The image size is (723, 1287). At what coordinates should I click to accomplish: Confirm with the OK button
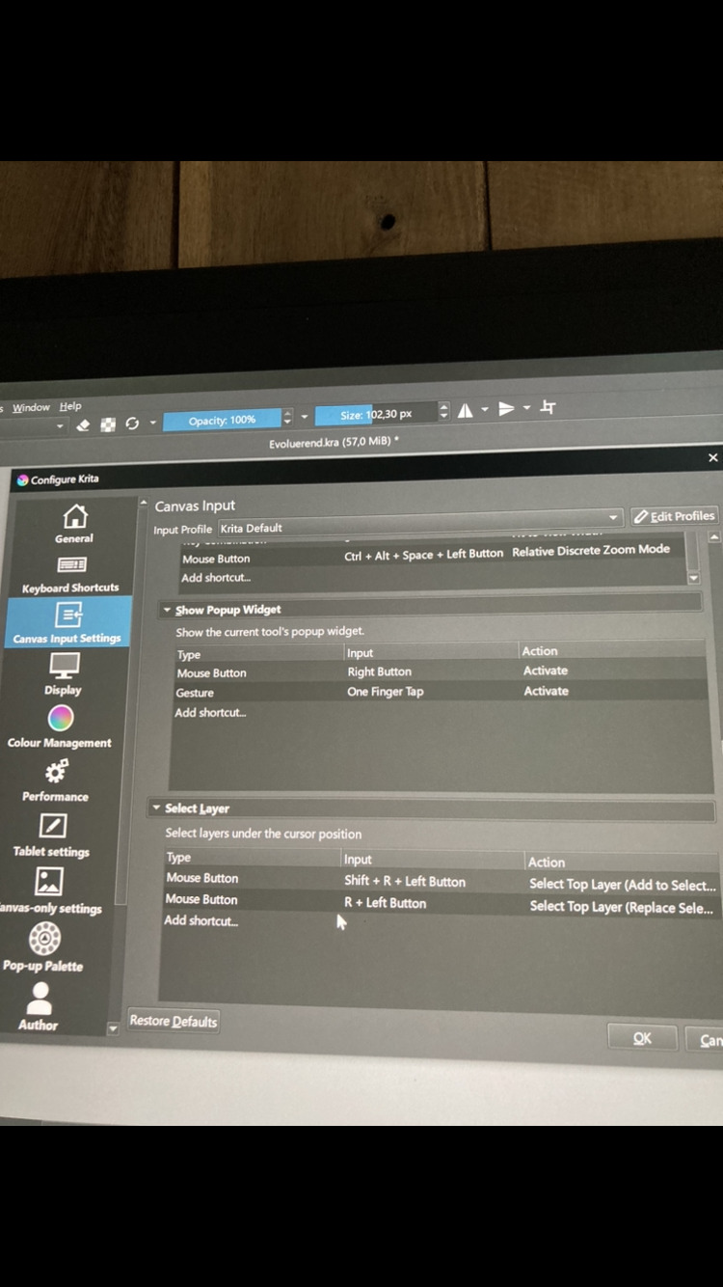(x=642, y=1038)
